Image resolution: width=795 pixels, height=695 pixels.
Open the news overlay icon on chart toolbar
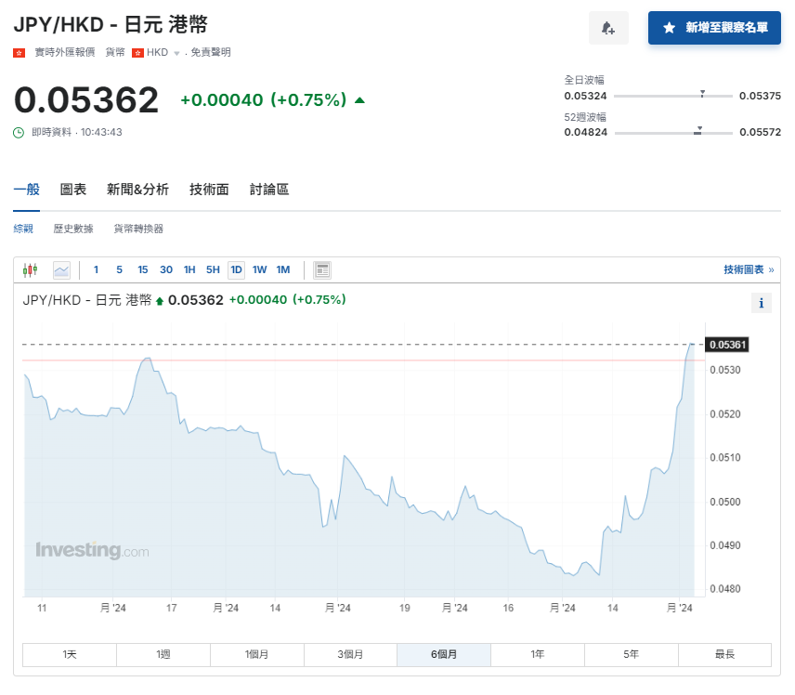pyautogui.click(x=321, y=269)
